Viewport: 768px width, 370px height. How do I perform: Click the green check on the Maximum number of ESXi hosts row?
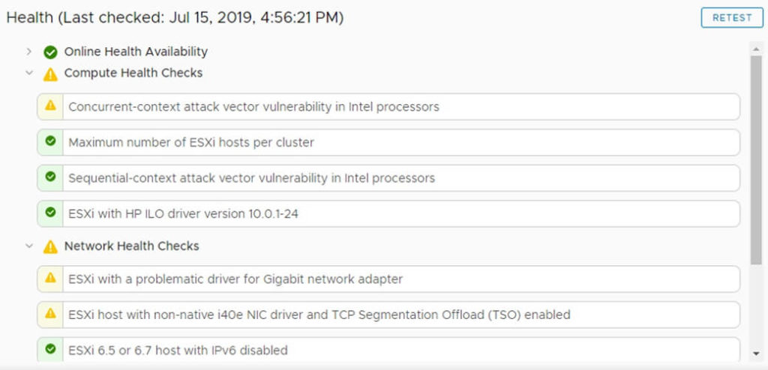(50, 142)
